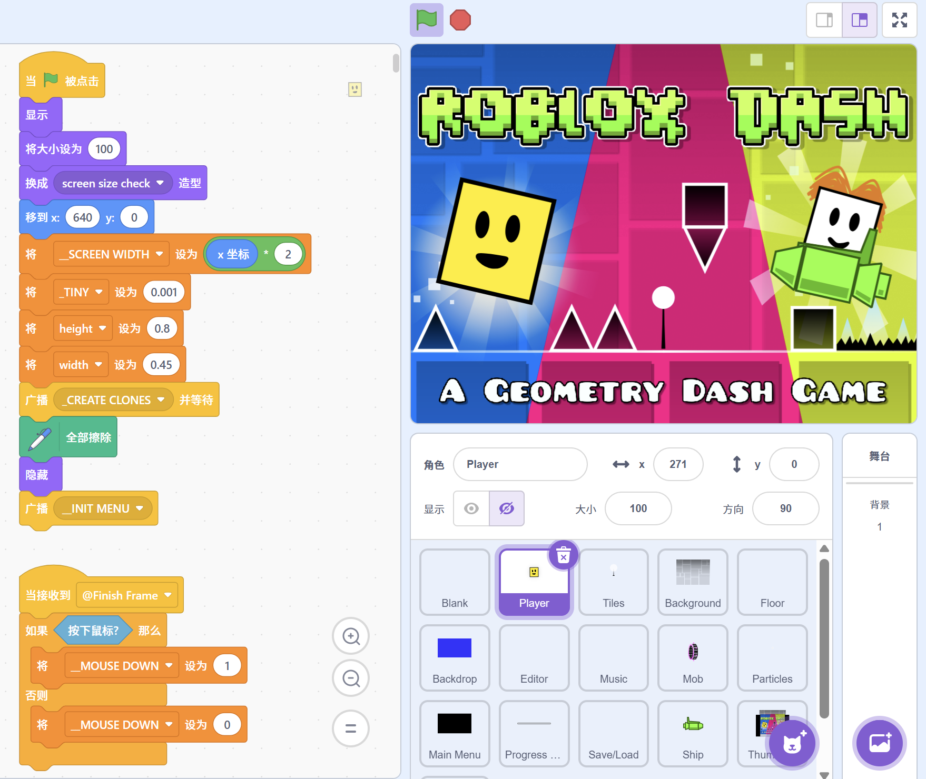The width and height of the screenshot is (926, 779).
Task: Enter fullscreen stage mode
Action: point(900,20)
